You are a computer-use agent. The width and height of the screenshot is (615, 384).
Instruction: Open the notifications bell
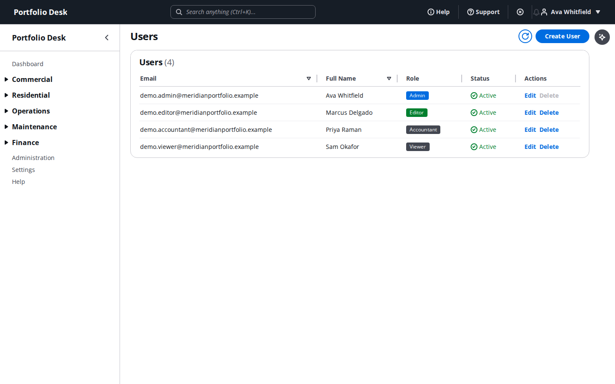pyautogui.click(x=536, y=12)
